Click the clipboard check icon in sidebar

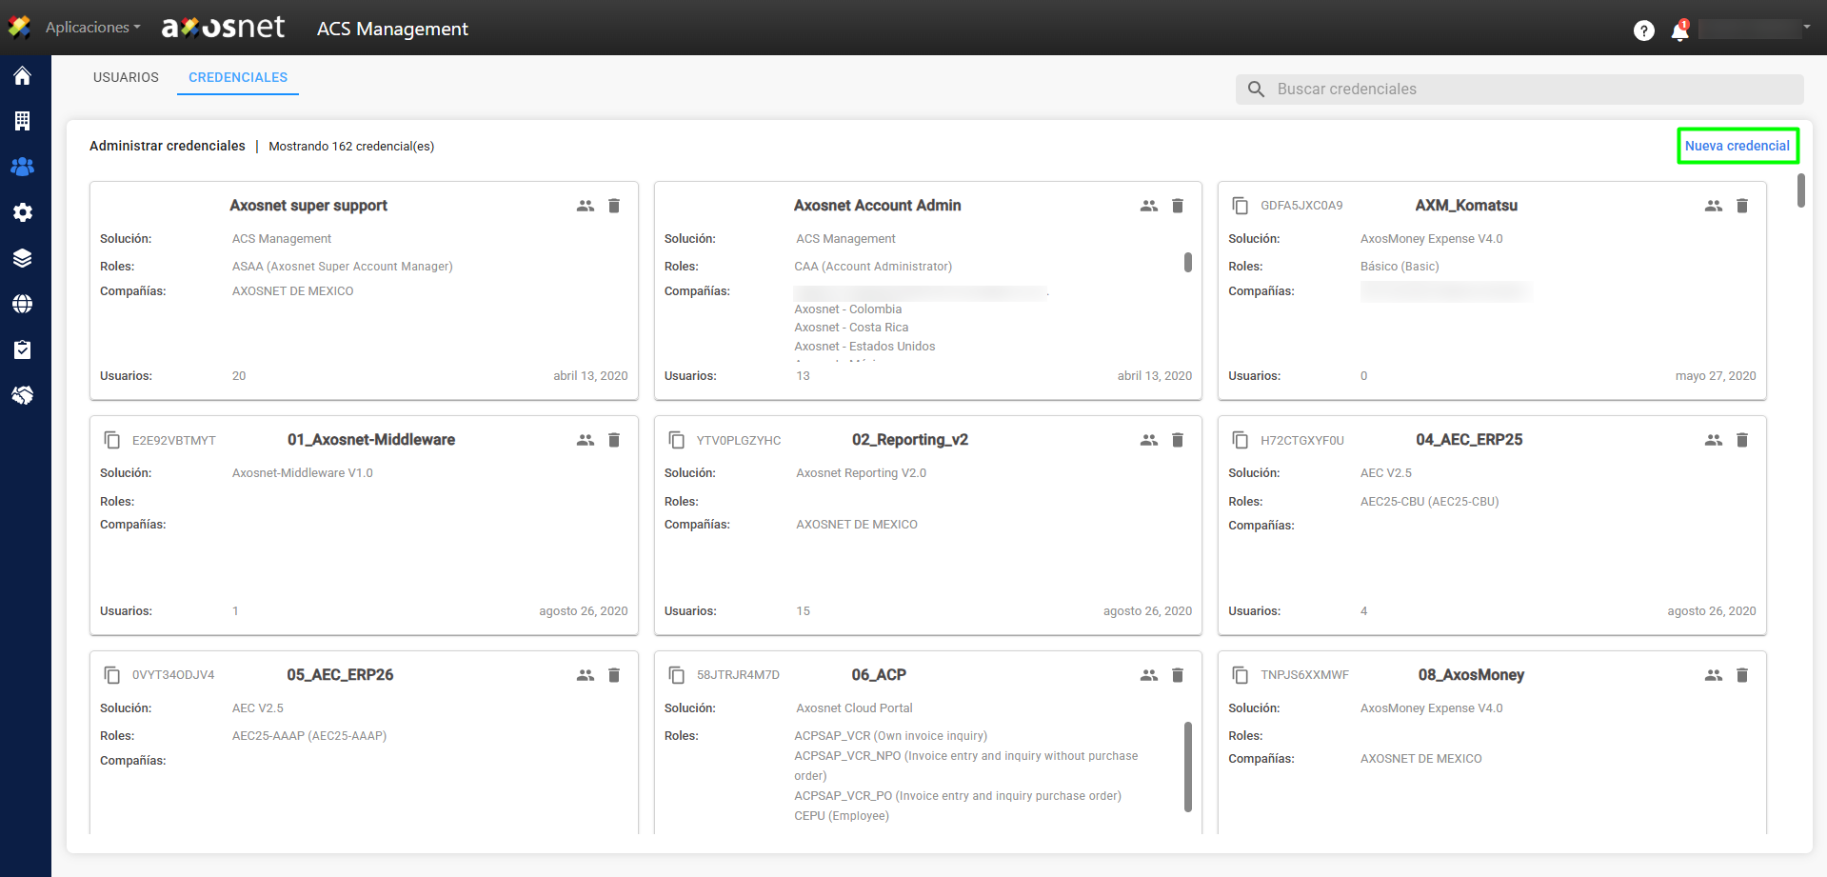coord(23,349)
